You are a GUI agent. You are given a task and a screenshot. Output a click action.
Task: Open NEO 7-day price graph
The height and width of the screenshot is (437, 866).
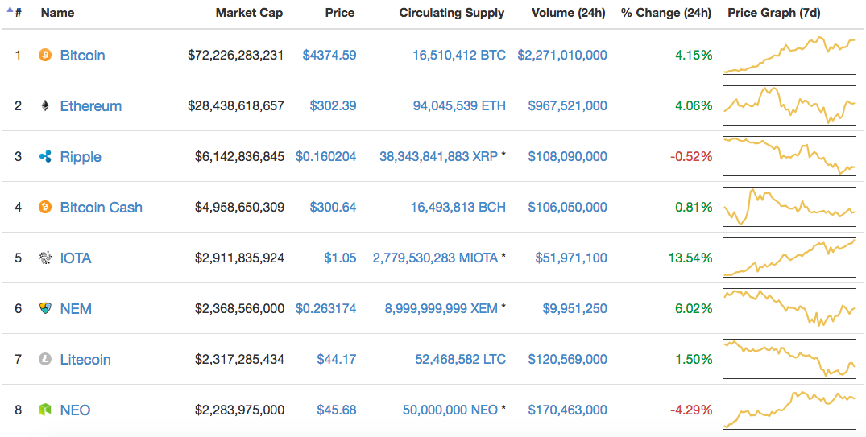click(789, 410)
